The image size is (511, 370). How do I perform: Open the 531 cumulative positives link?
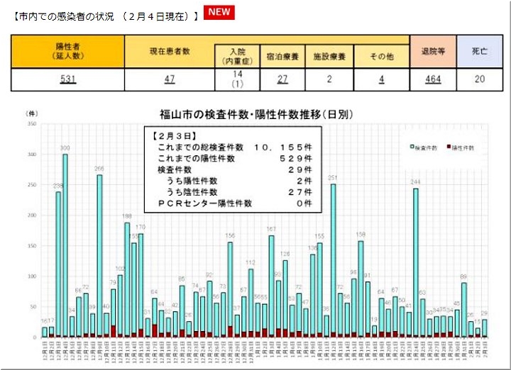(x=67, y=79)
